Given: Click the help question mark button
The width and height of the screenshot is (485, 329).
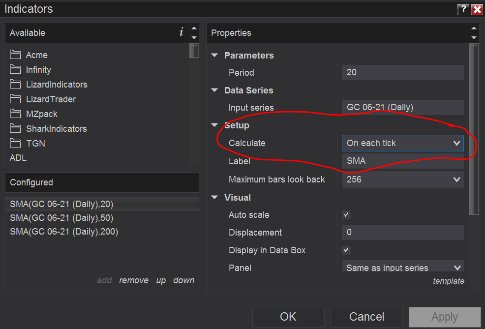Looking at the screenshot, I should (463, 9).
